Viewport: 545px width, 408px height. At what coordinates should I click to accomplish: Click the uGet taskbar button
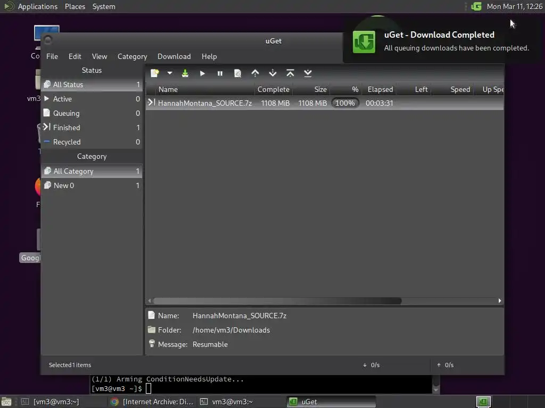[331, 402]
